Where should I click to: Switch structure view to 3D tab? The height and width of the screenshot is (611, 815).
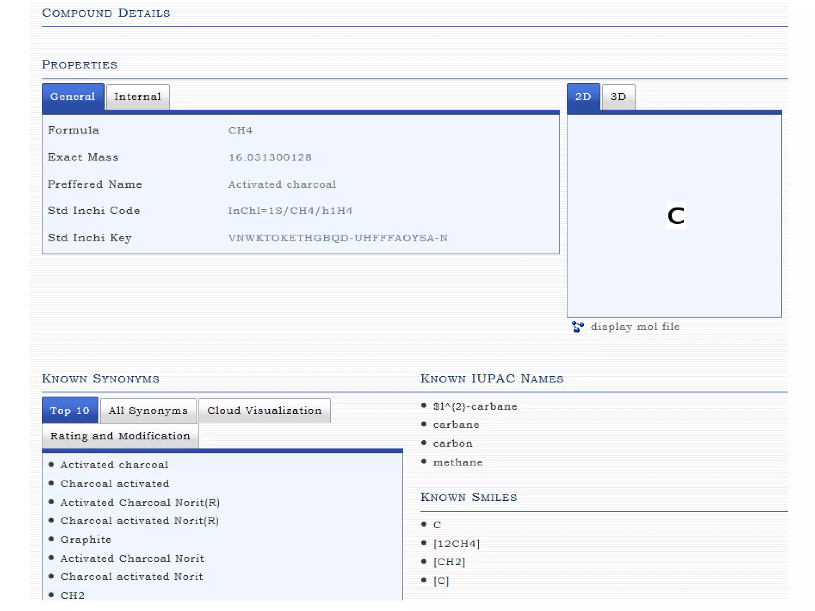(618, 97)
